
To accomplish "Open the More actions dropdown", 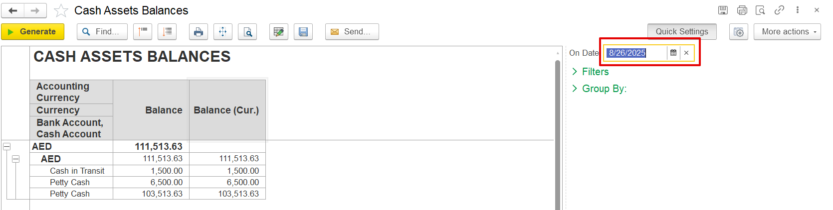I will 787,32.
